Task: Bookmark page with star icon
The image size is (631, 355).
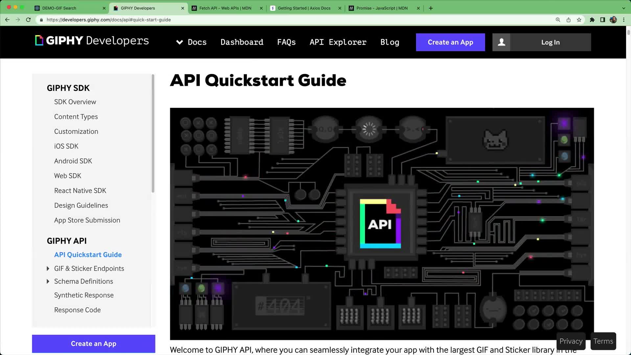Action: (x=579, y=20)
